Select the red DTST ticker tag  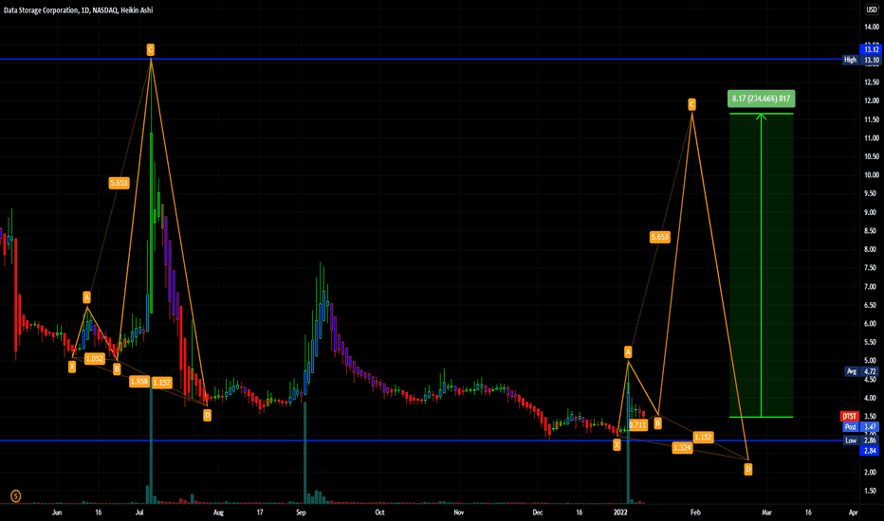point(849,417)
